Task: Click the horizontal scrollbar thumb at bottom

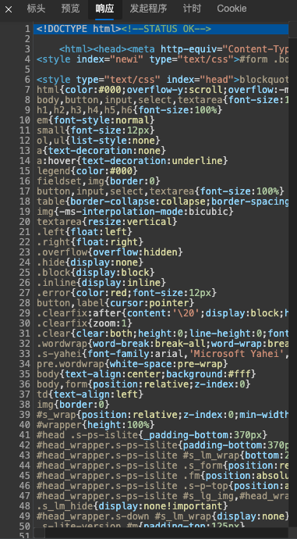Action: (39, 534)
